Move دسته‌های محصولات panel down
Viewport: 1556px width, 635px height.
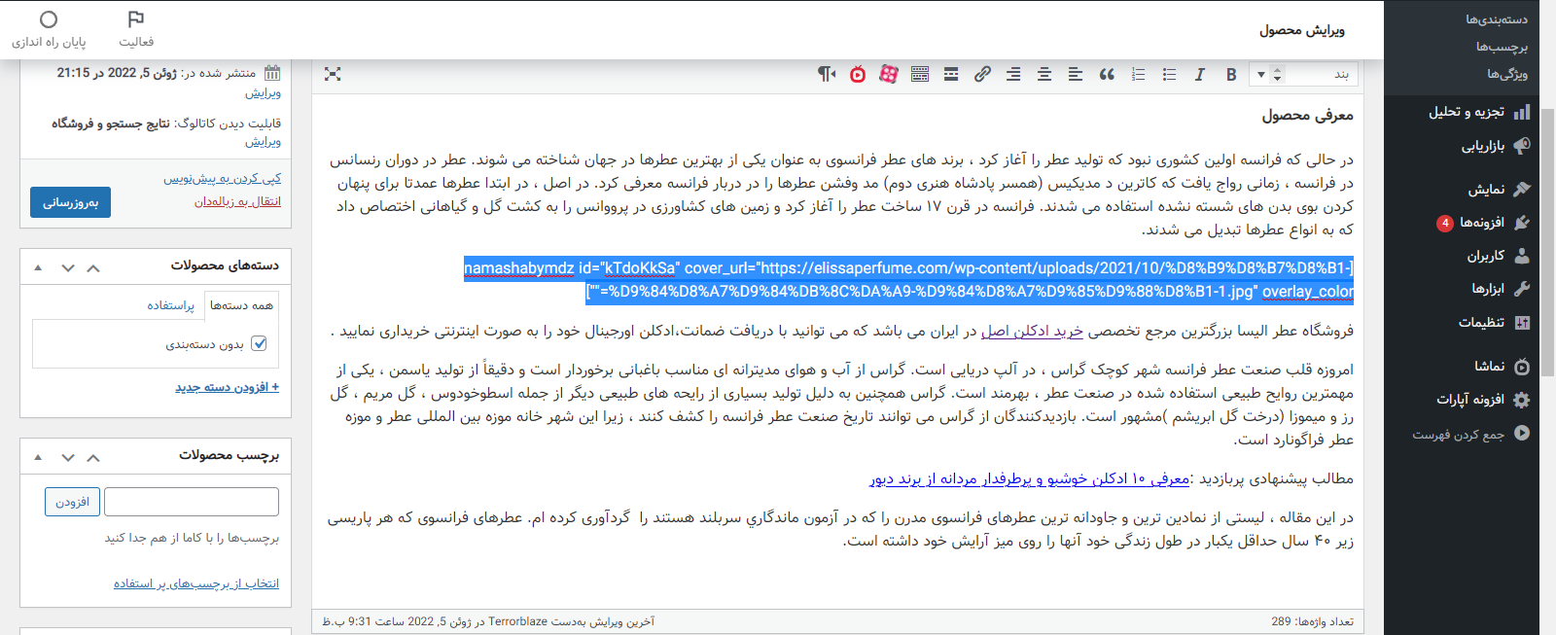[68, 267]
